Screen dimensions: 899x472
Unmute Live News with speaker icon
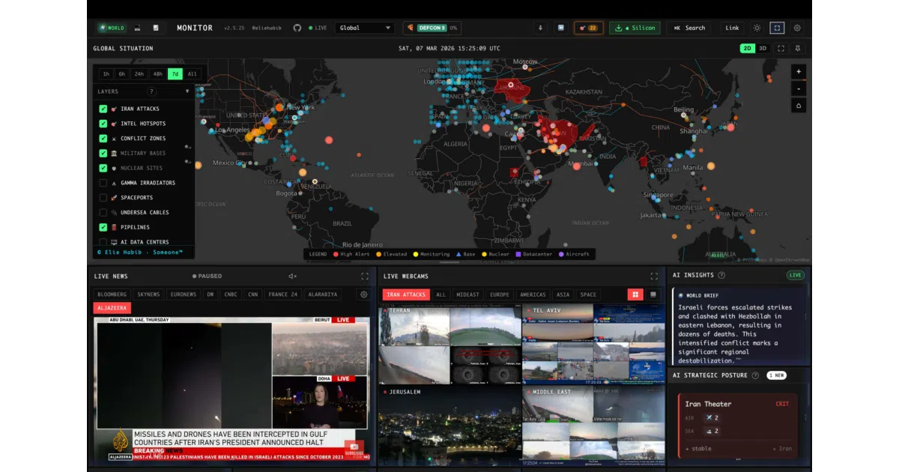click(293, 276)
